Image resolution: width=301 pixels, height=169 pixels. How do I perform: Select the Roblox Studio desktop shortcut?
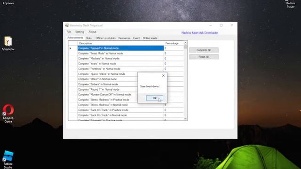(x=8, y=160)
